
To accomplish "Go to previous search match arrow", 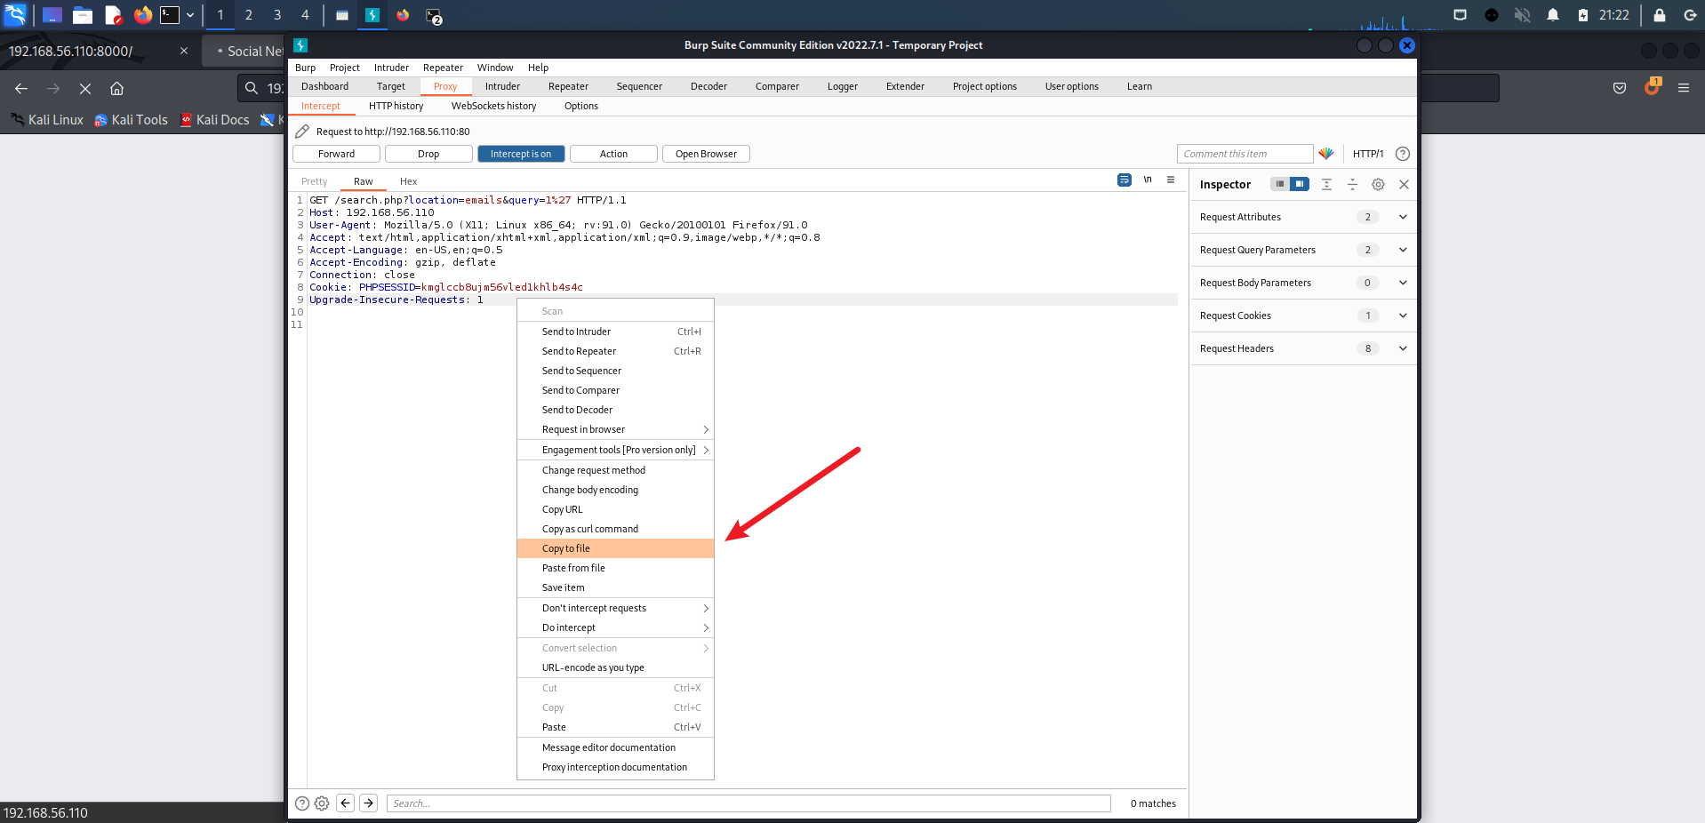I will click(346, 803).
